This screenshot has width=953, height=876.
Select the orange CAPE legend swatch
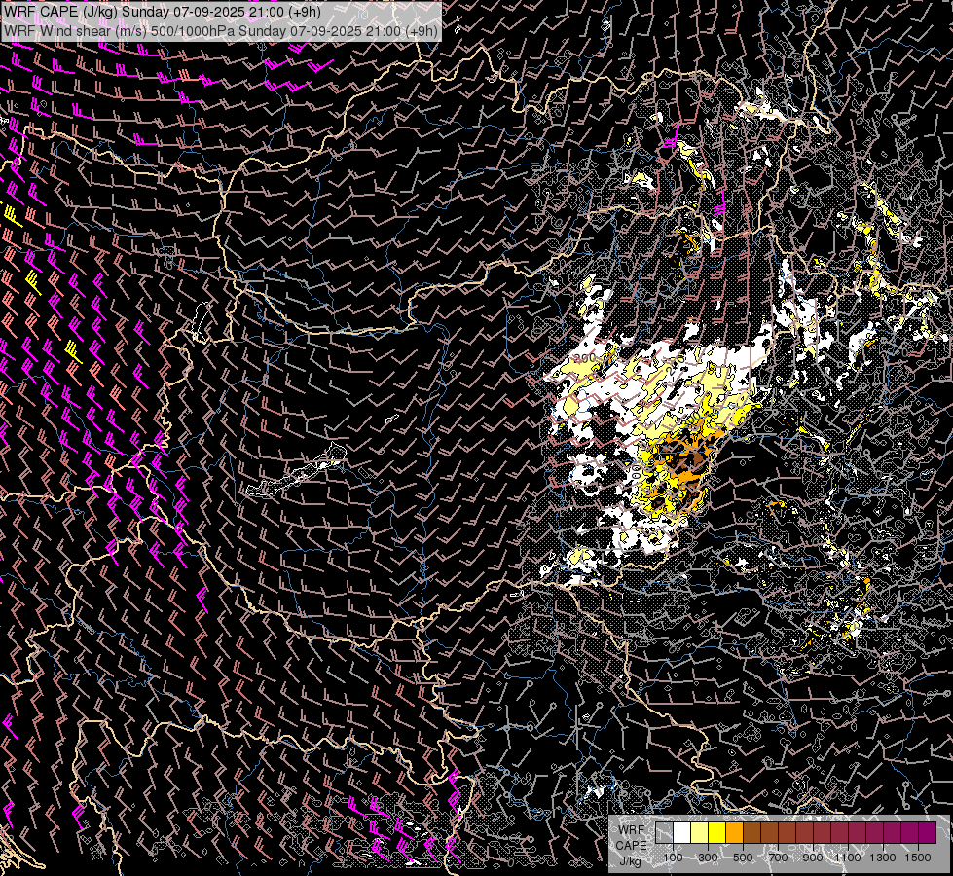(734, 832)
